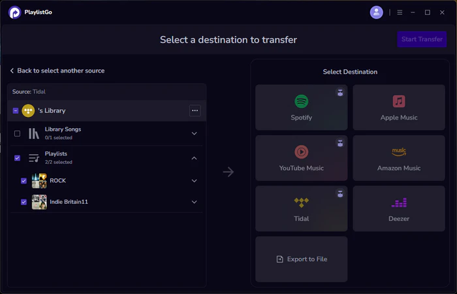Minimize the PlaylistGo window

pos(413,12)
